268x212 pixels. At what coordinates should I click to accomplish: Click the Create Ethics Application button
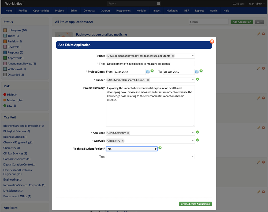click(195, 204)
